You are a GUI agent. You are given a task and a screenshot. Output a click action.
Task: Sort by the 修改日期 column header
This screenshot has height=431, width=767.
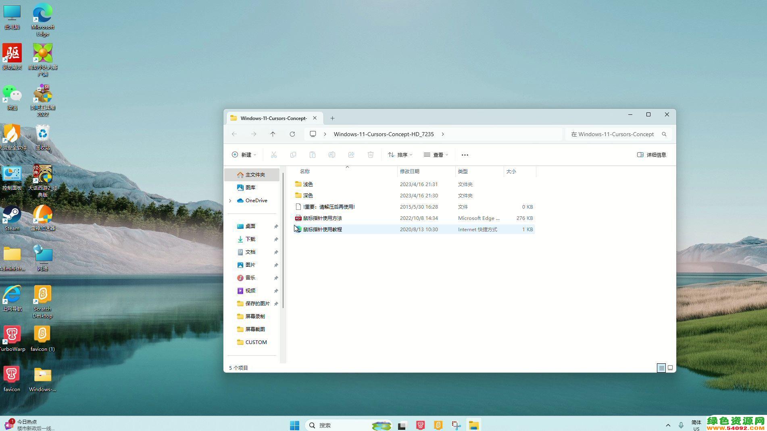click(x=426, y=171)
